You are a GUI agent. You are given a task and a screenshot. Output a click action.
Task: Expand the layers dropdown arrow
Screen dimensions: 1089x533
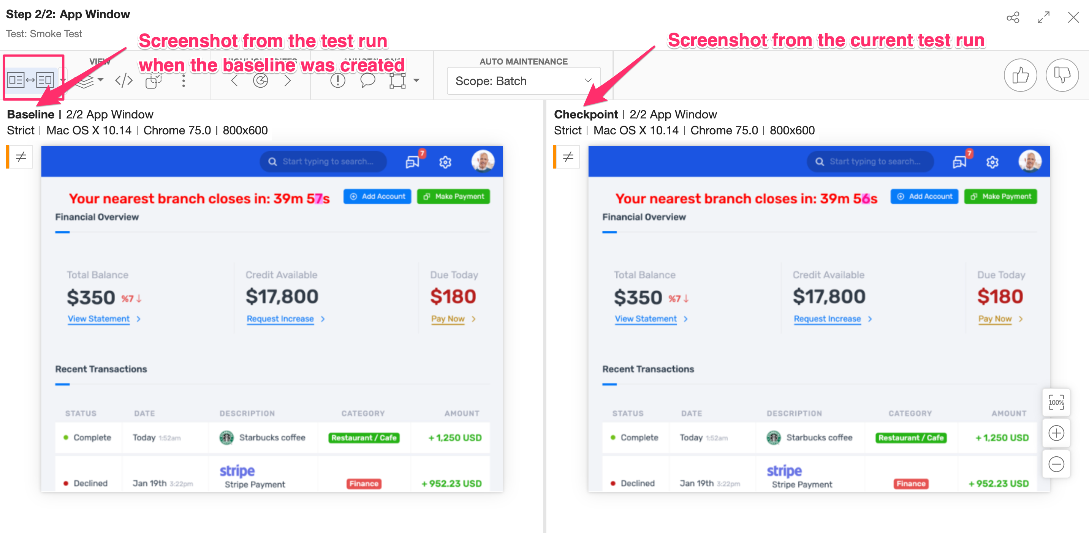100,80
